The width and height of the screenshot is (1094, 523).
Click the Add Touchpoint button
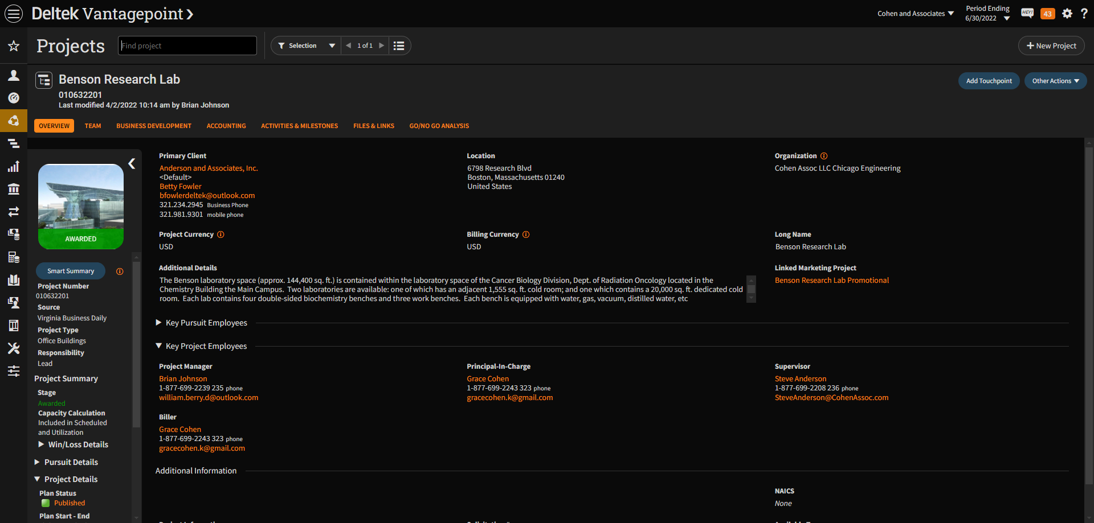pyautogui.click(x=989, y=81)
